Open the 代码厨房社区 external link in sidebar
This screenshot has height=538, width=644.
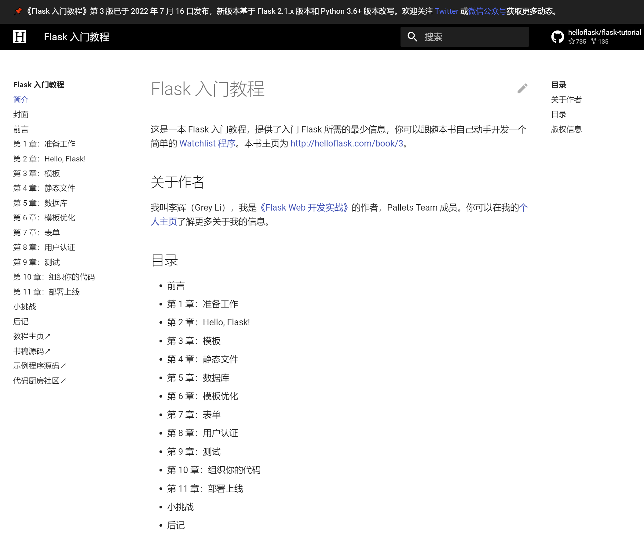(x=39, y=381)
